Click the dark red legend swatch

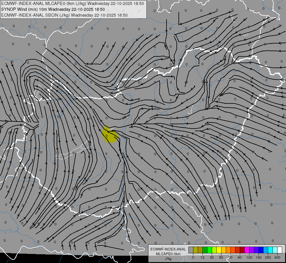pos(242,250)
